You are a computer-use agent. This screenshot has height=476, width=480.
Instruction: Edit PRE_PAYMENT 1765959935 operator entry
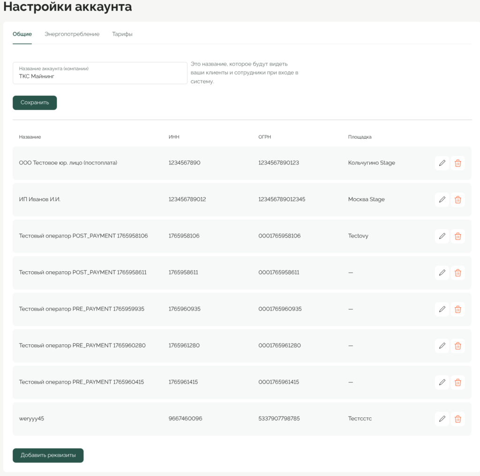pyautogui.click(x=442, y=309)
